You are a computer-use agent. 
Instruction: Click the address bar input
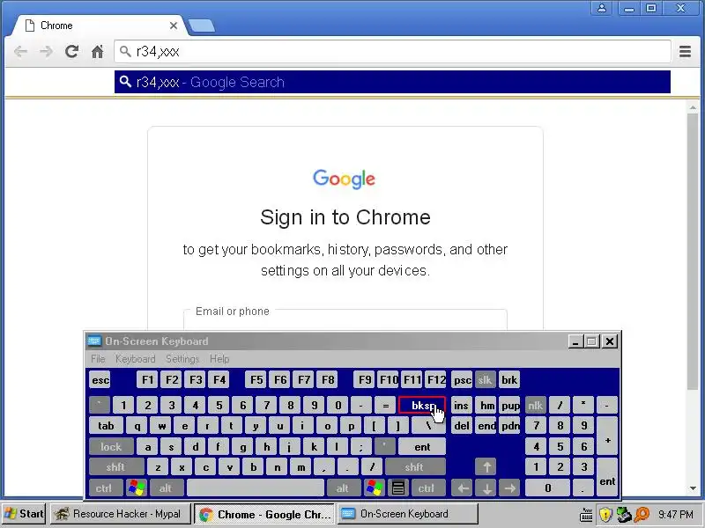coord(392,52)
